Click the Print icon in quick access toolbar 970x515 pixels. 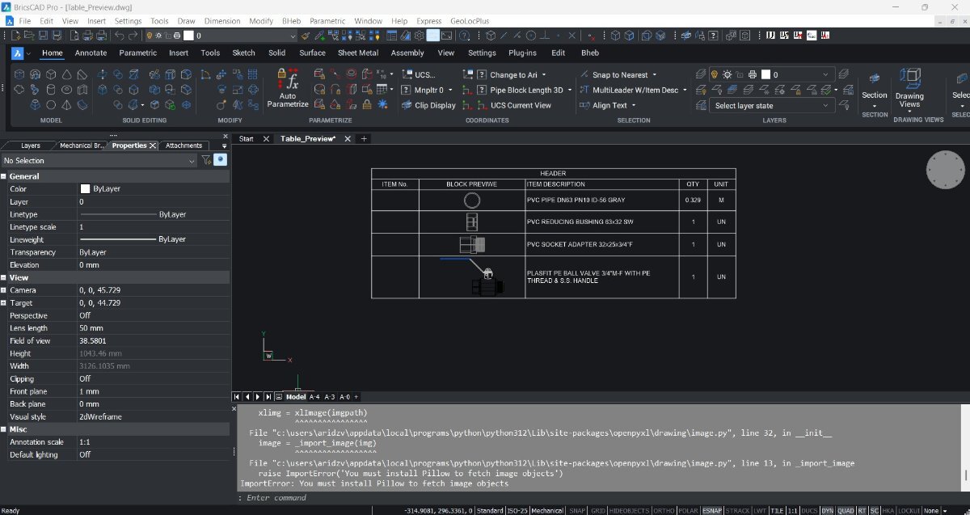[x=87, y=36]
